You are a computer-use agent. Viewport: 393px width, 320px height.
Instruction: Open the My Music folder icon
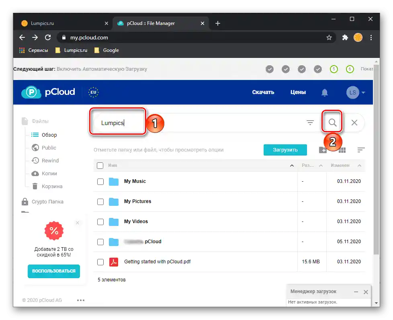point(114,182)
